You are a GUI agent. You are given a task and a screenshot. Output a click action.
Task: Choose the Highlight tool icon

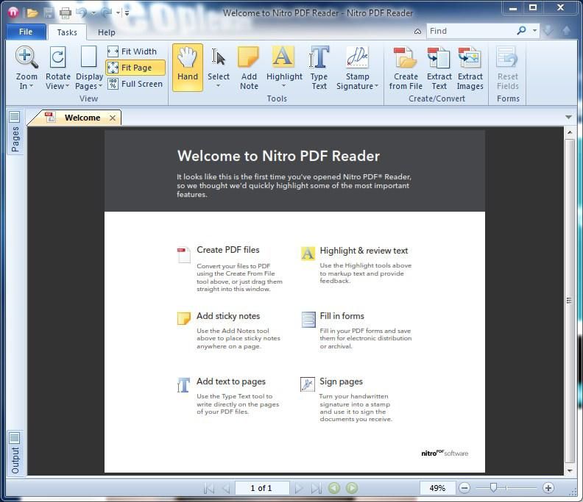coord(283,57)
